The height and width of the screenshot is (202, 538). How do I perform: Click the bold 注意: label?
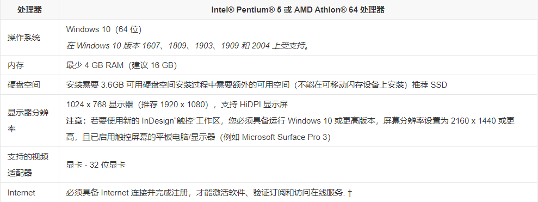pos(78,120)
